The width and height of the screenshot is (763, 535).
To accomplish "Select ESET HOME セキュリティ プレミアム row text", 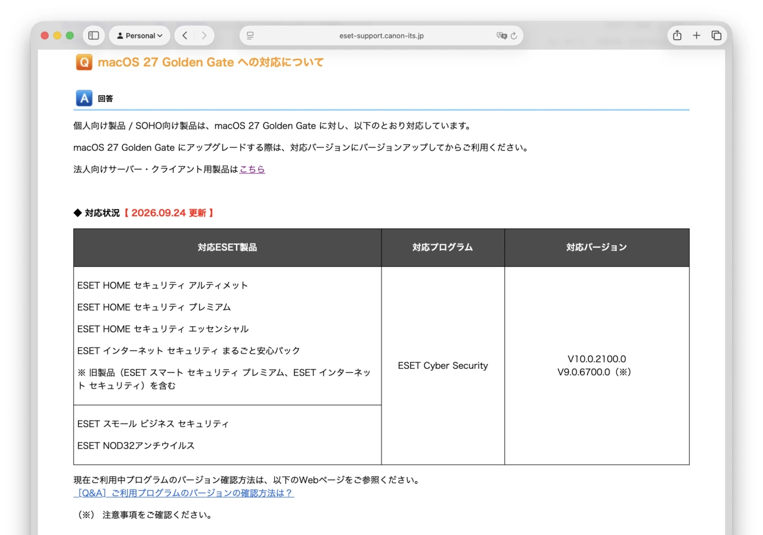I will [x=154, y=307].
